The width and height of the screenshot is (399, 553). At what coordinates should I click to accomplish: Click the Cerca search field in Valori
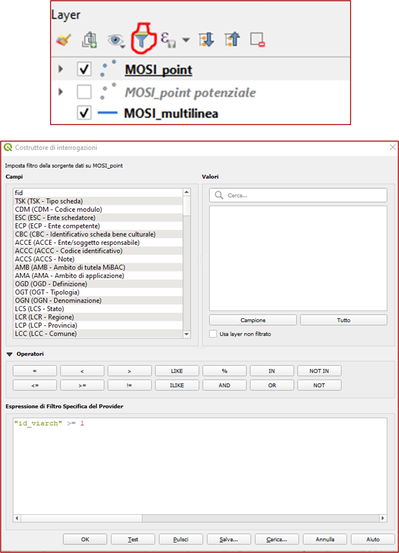302,195
